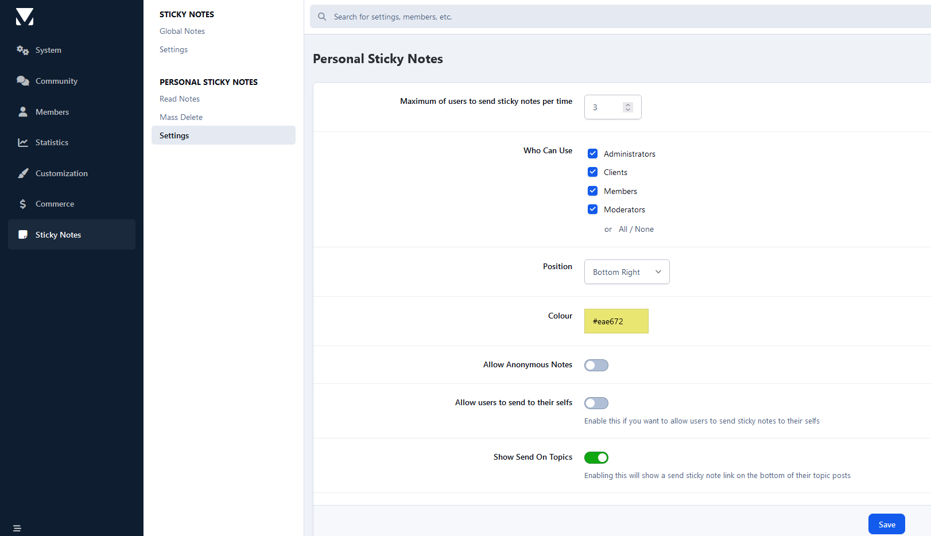Click the Customization paintbrush icon
Screen dimensions: 931x536
[22, 173]
